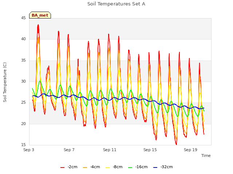Toggle the -4cm series in the legend
Screen dimensions: 233x174
pos(91,167)
